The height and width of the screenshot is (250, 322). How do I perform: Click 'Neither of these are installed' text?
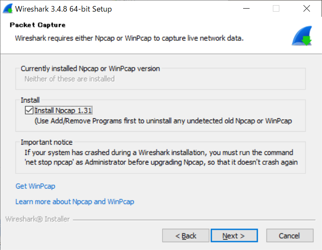click(x=69, y=79)
